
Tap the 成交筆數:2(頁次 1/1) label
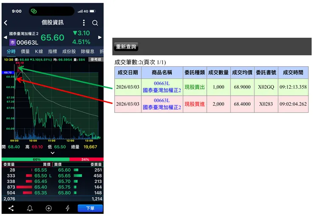140,62
